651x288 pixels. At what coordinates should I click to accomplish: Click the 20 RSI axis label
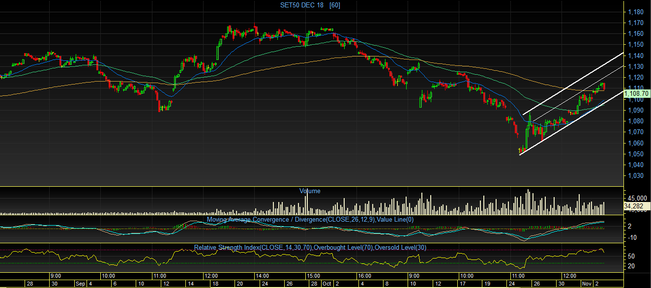[632, 266]
